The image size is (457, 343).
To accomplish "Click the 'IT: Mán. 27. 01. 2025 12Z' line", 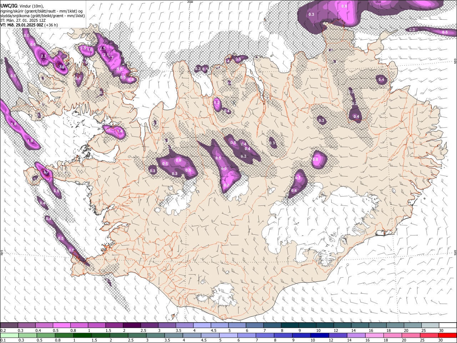I will click(23, 20).
